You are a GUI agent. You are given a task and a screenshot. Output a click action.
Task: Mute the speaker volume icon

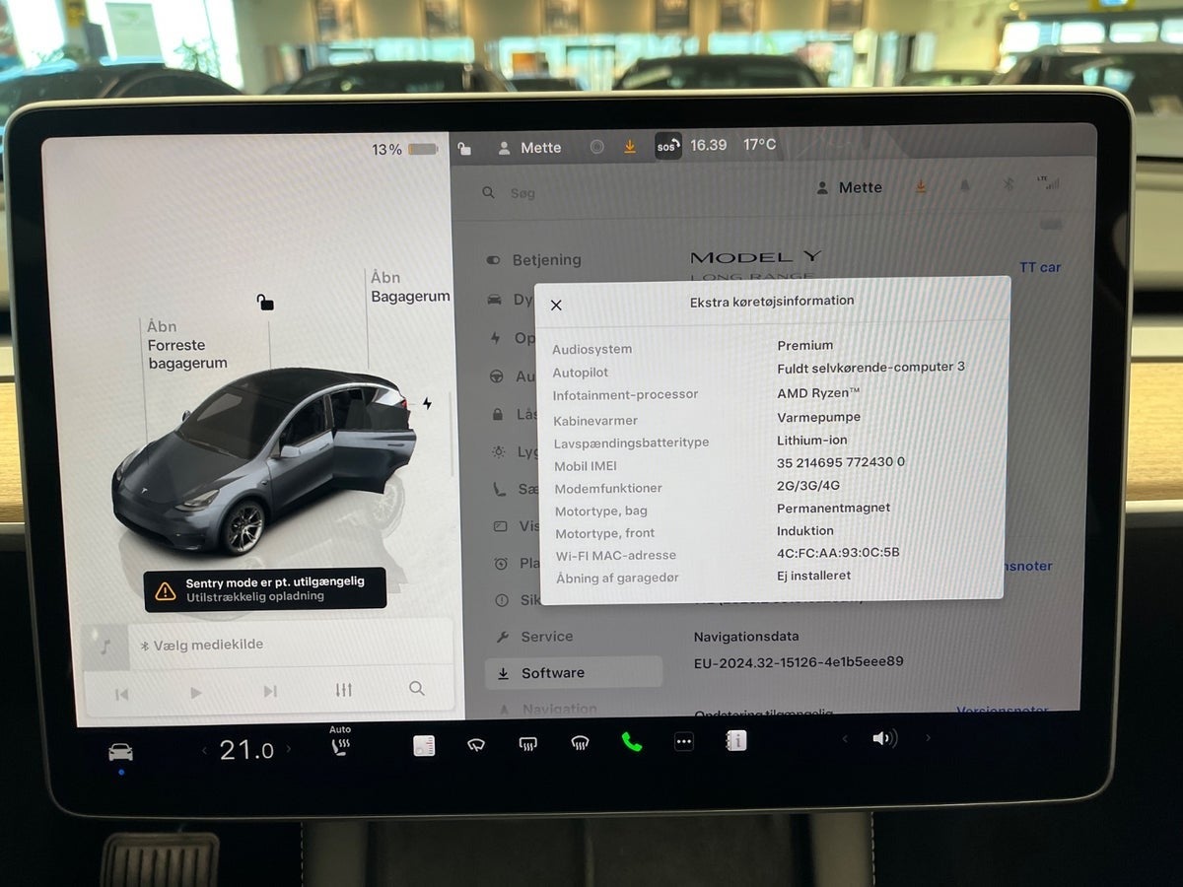[883, 738]
